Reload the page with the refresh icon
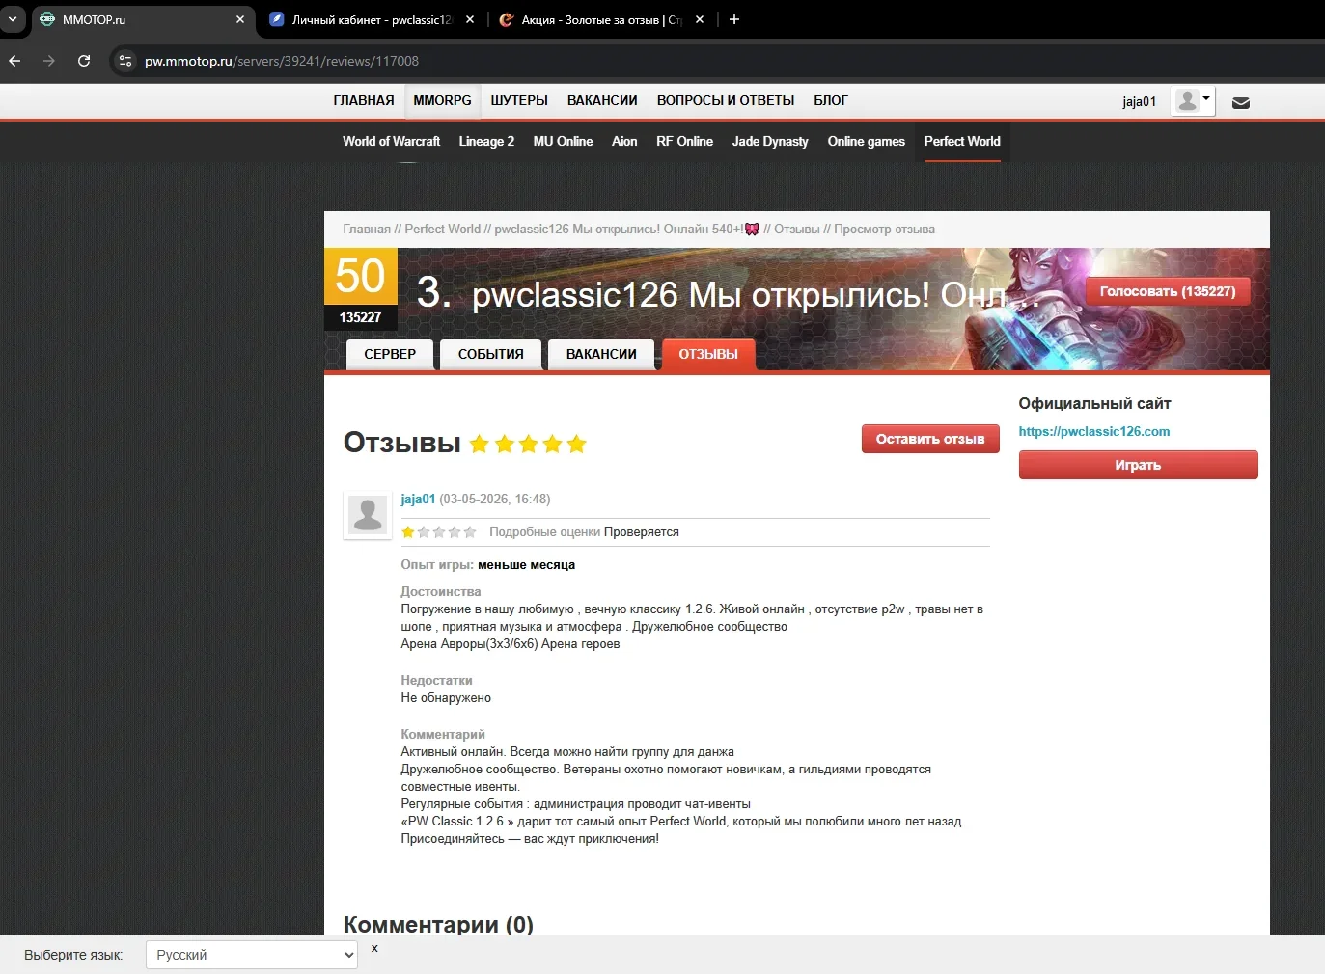1325x974 pixels. pos(84,61)
